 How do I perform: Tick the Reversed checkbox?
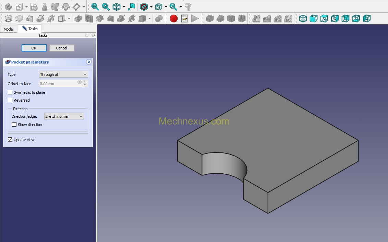(x=10, y=100)
